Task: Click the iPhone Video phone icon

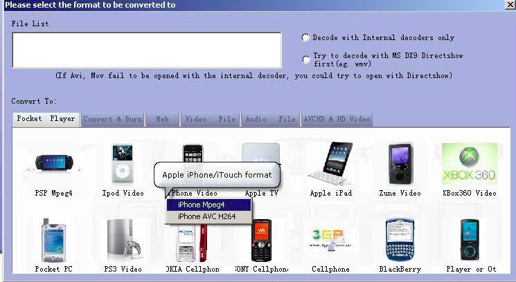Action: [193, 153]
